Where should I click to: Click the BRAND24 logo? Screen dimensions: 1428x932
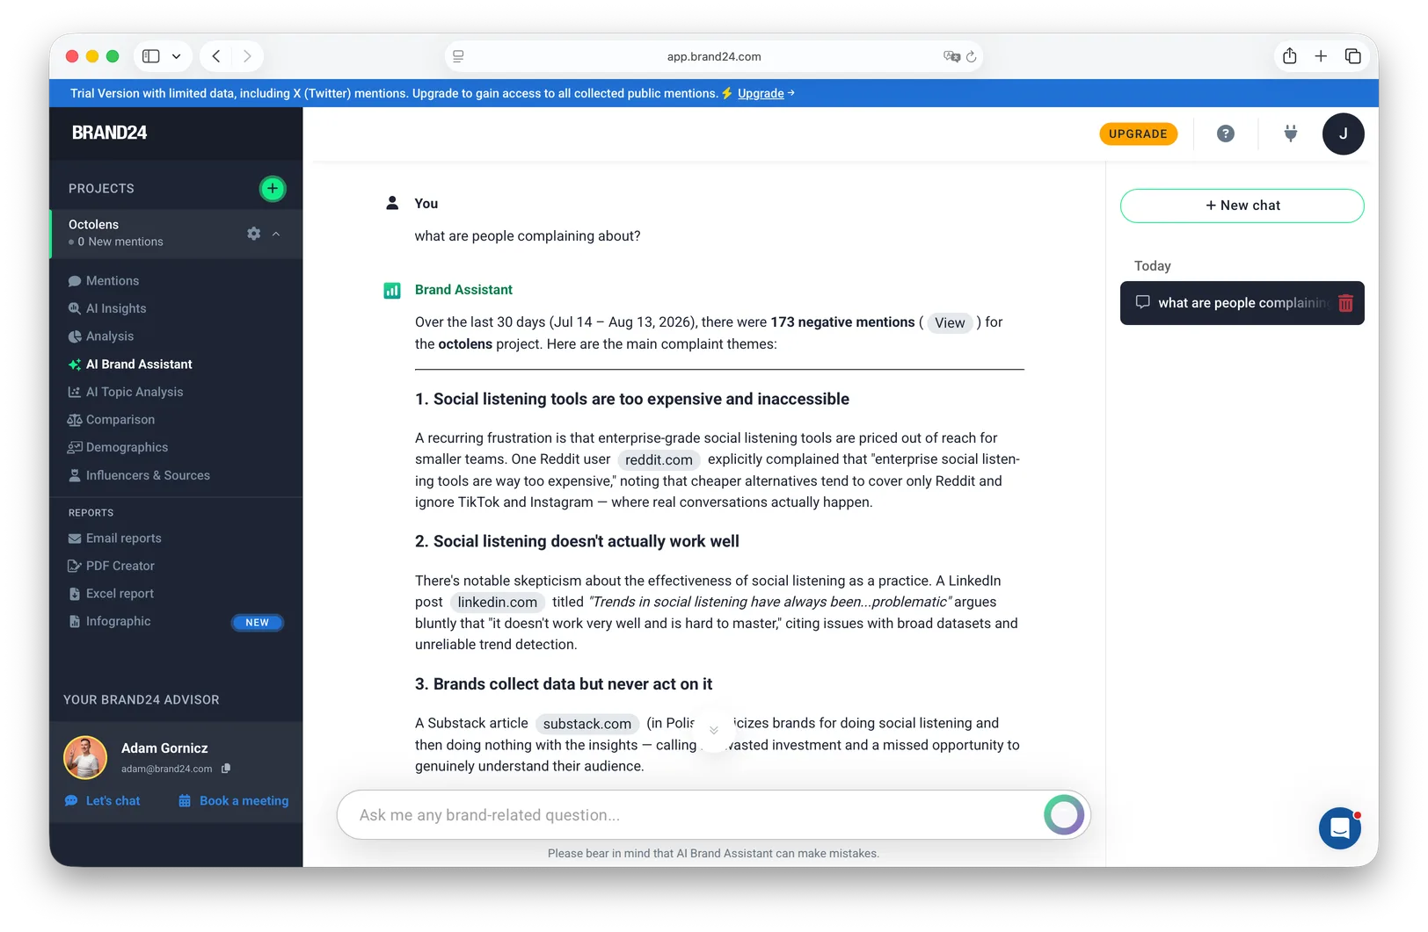pyautogui.click(x=109, y=133)
